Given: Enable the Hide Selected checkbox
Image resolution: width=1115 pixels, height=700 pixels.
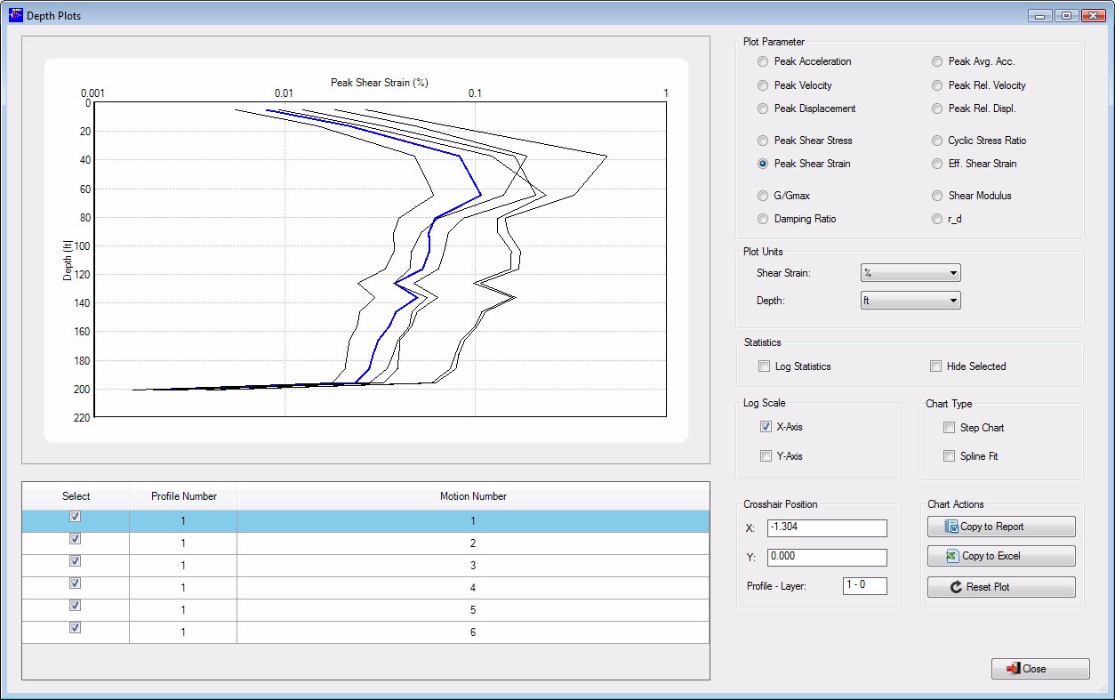Looking at the screenshot, I should 935,366.
